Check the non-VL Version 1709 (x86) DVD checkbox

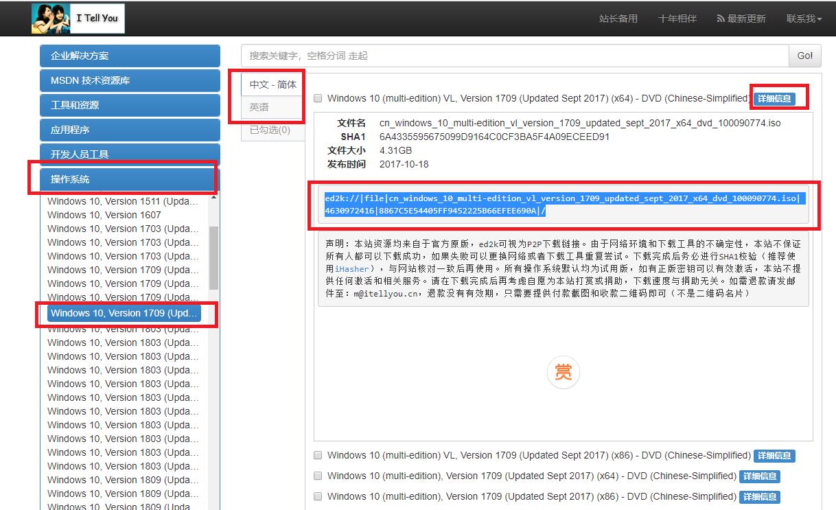pos(318,496)
